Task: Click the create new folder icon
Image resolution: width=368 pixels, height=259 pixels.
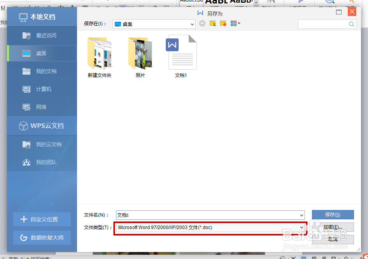Action: tap(223, 23)
